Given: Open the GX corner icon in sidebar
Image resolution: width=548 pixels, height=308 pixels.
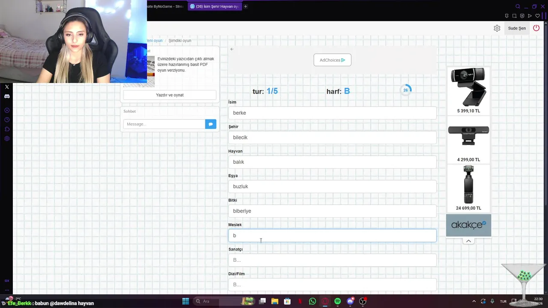Looking at the screenshot, I should pos(7,281).
